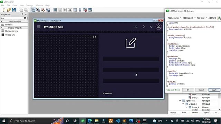
Task: Open the View menu
Action: point(21,6)
